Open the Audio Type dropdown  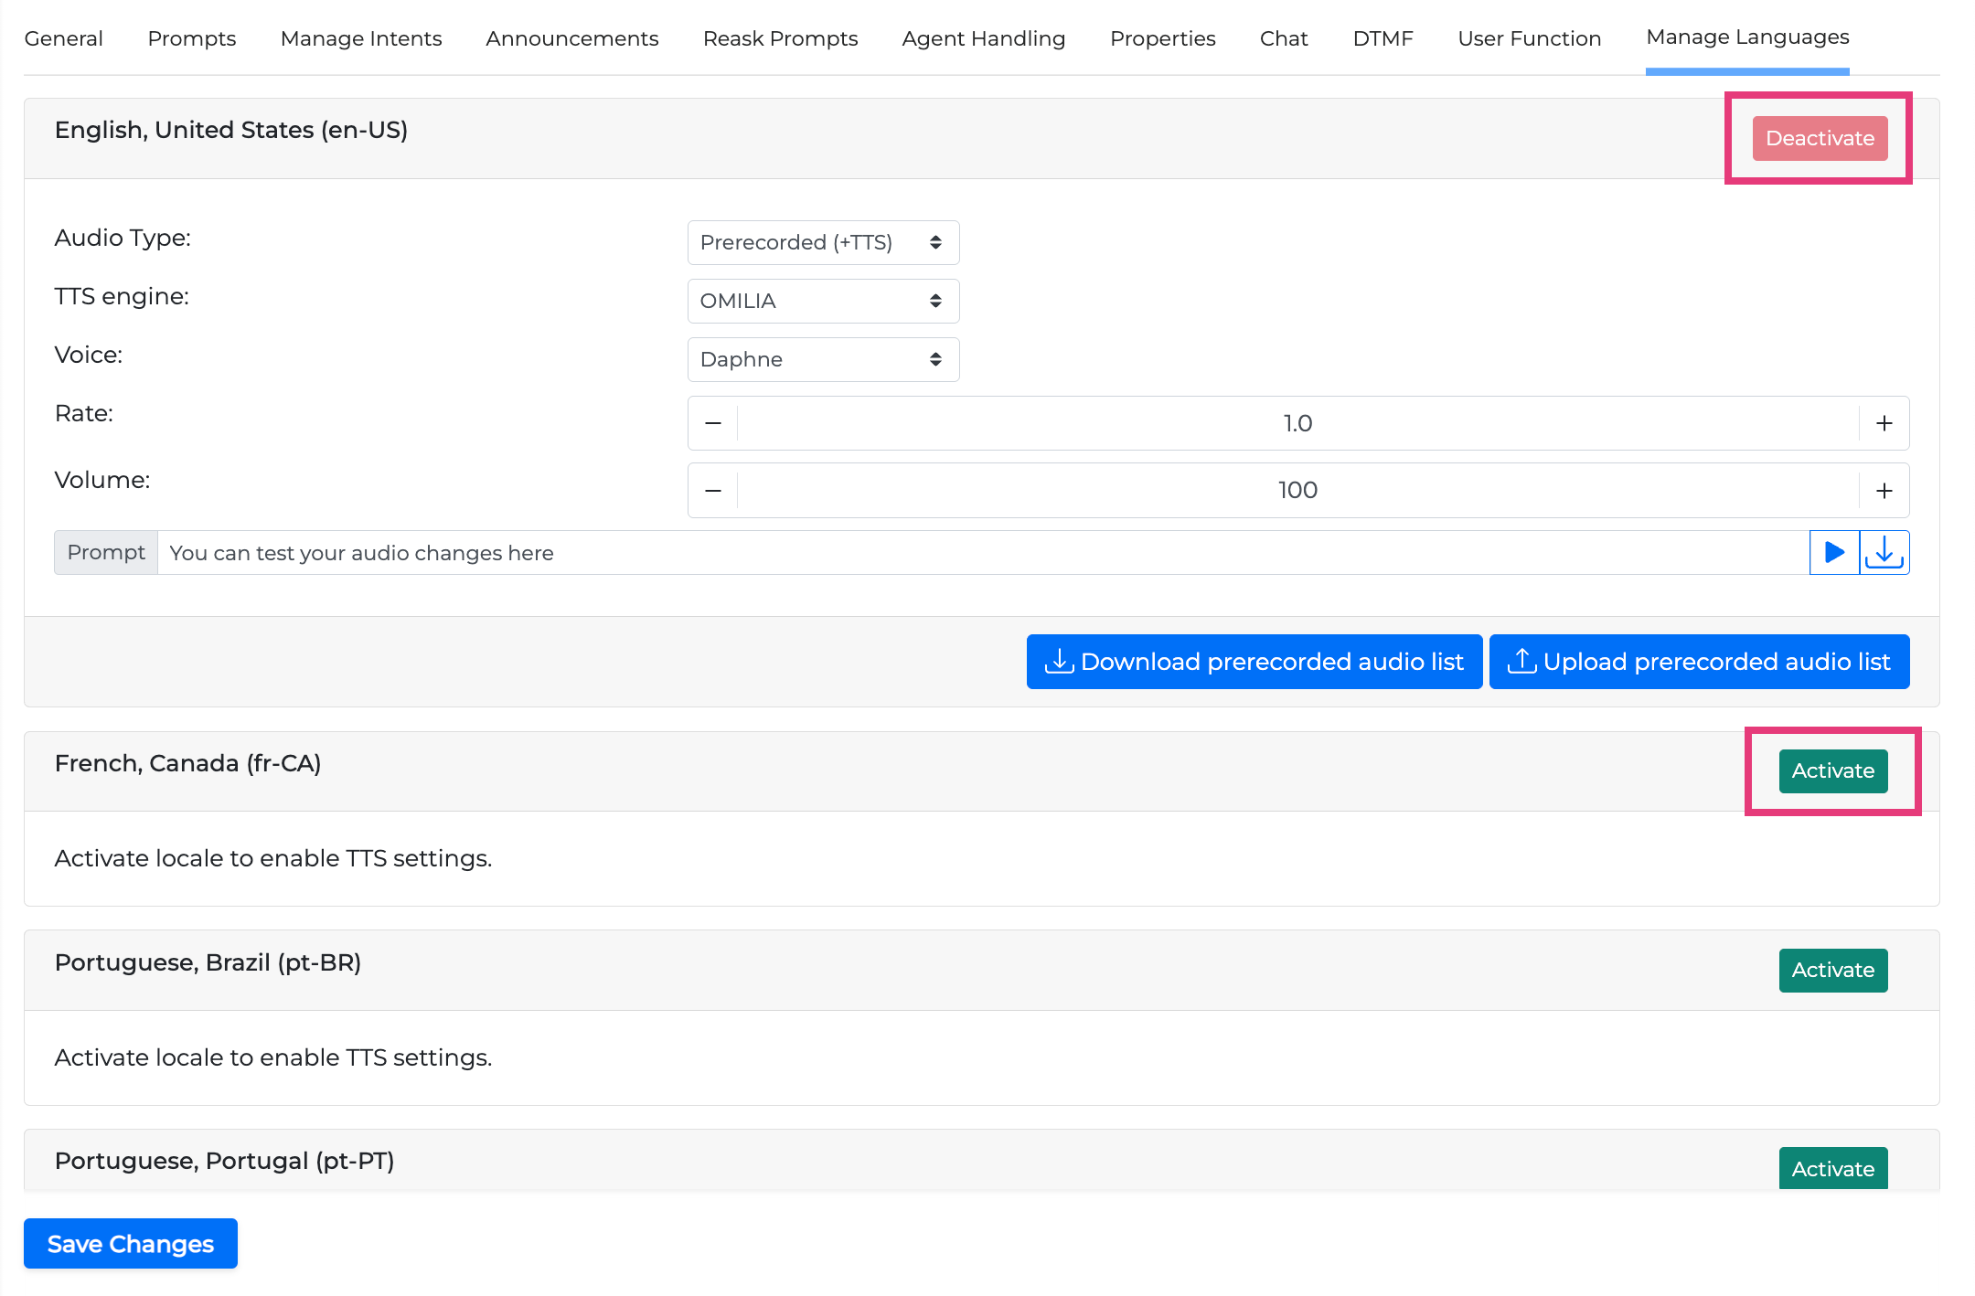[822, 242]
